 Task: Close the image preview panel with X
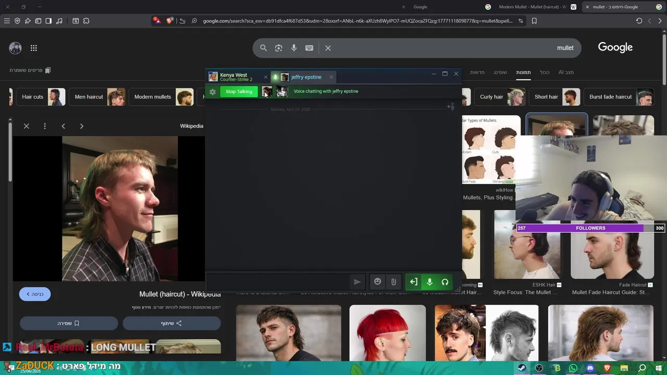coord(27,126)
